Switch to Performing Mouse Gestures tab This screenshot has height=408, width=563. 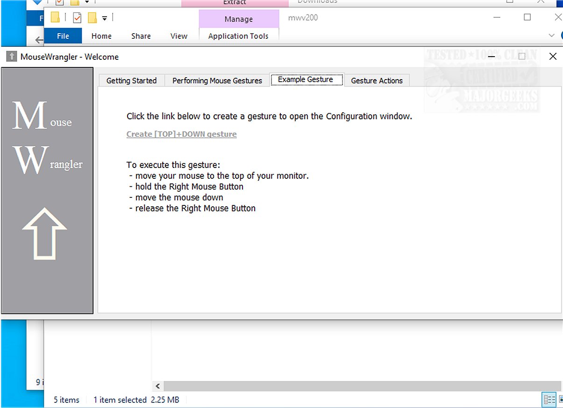tap(217, 80)
